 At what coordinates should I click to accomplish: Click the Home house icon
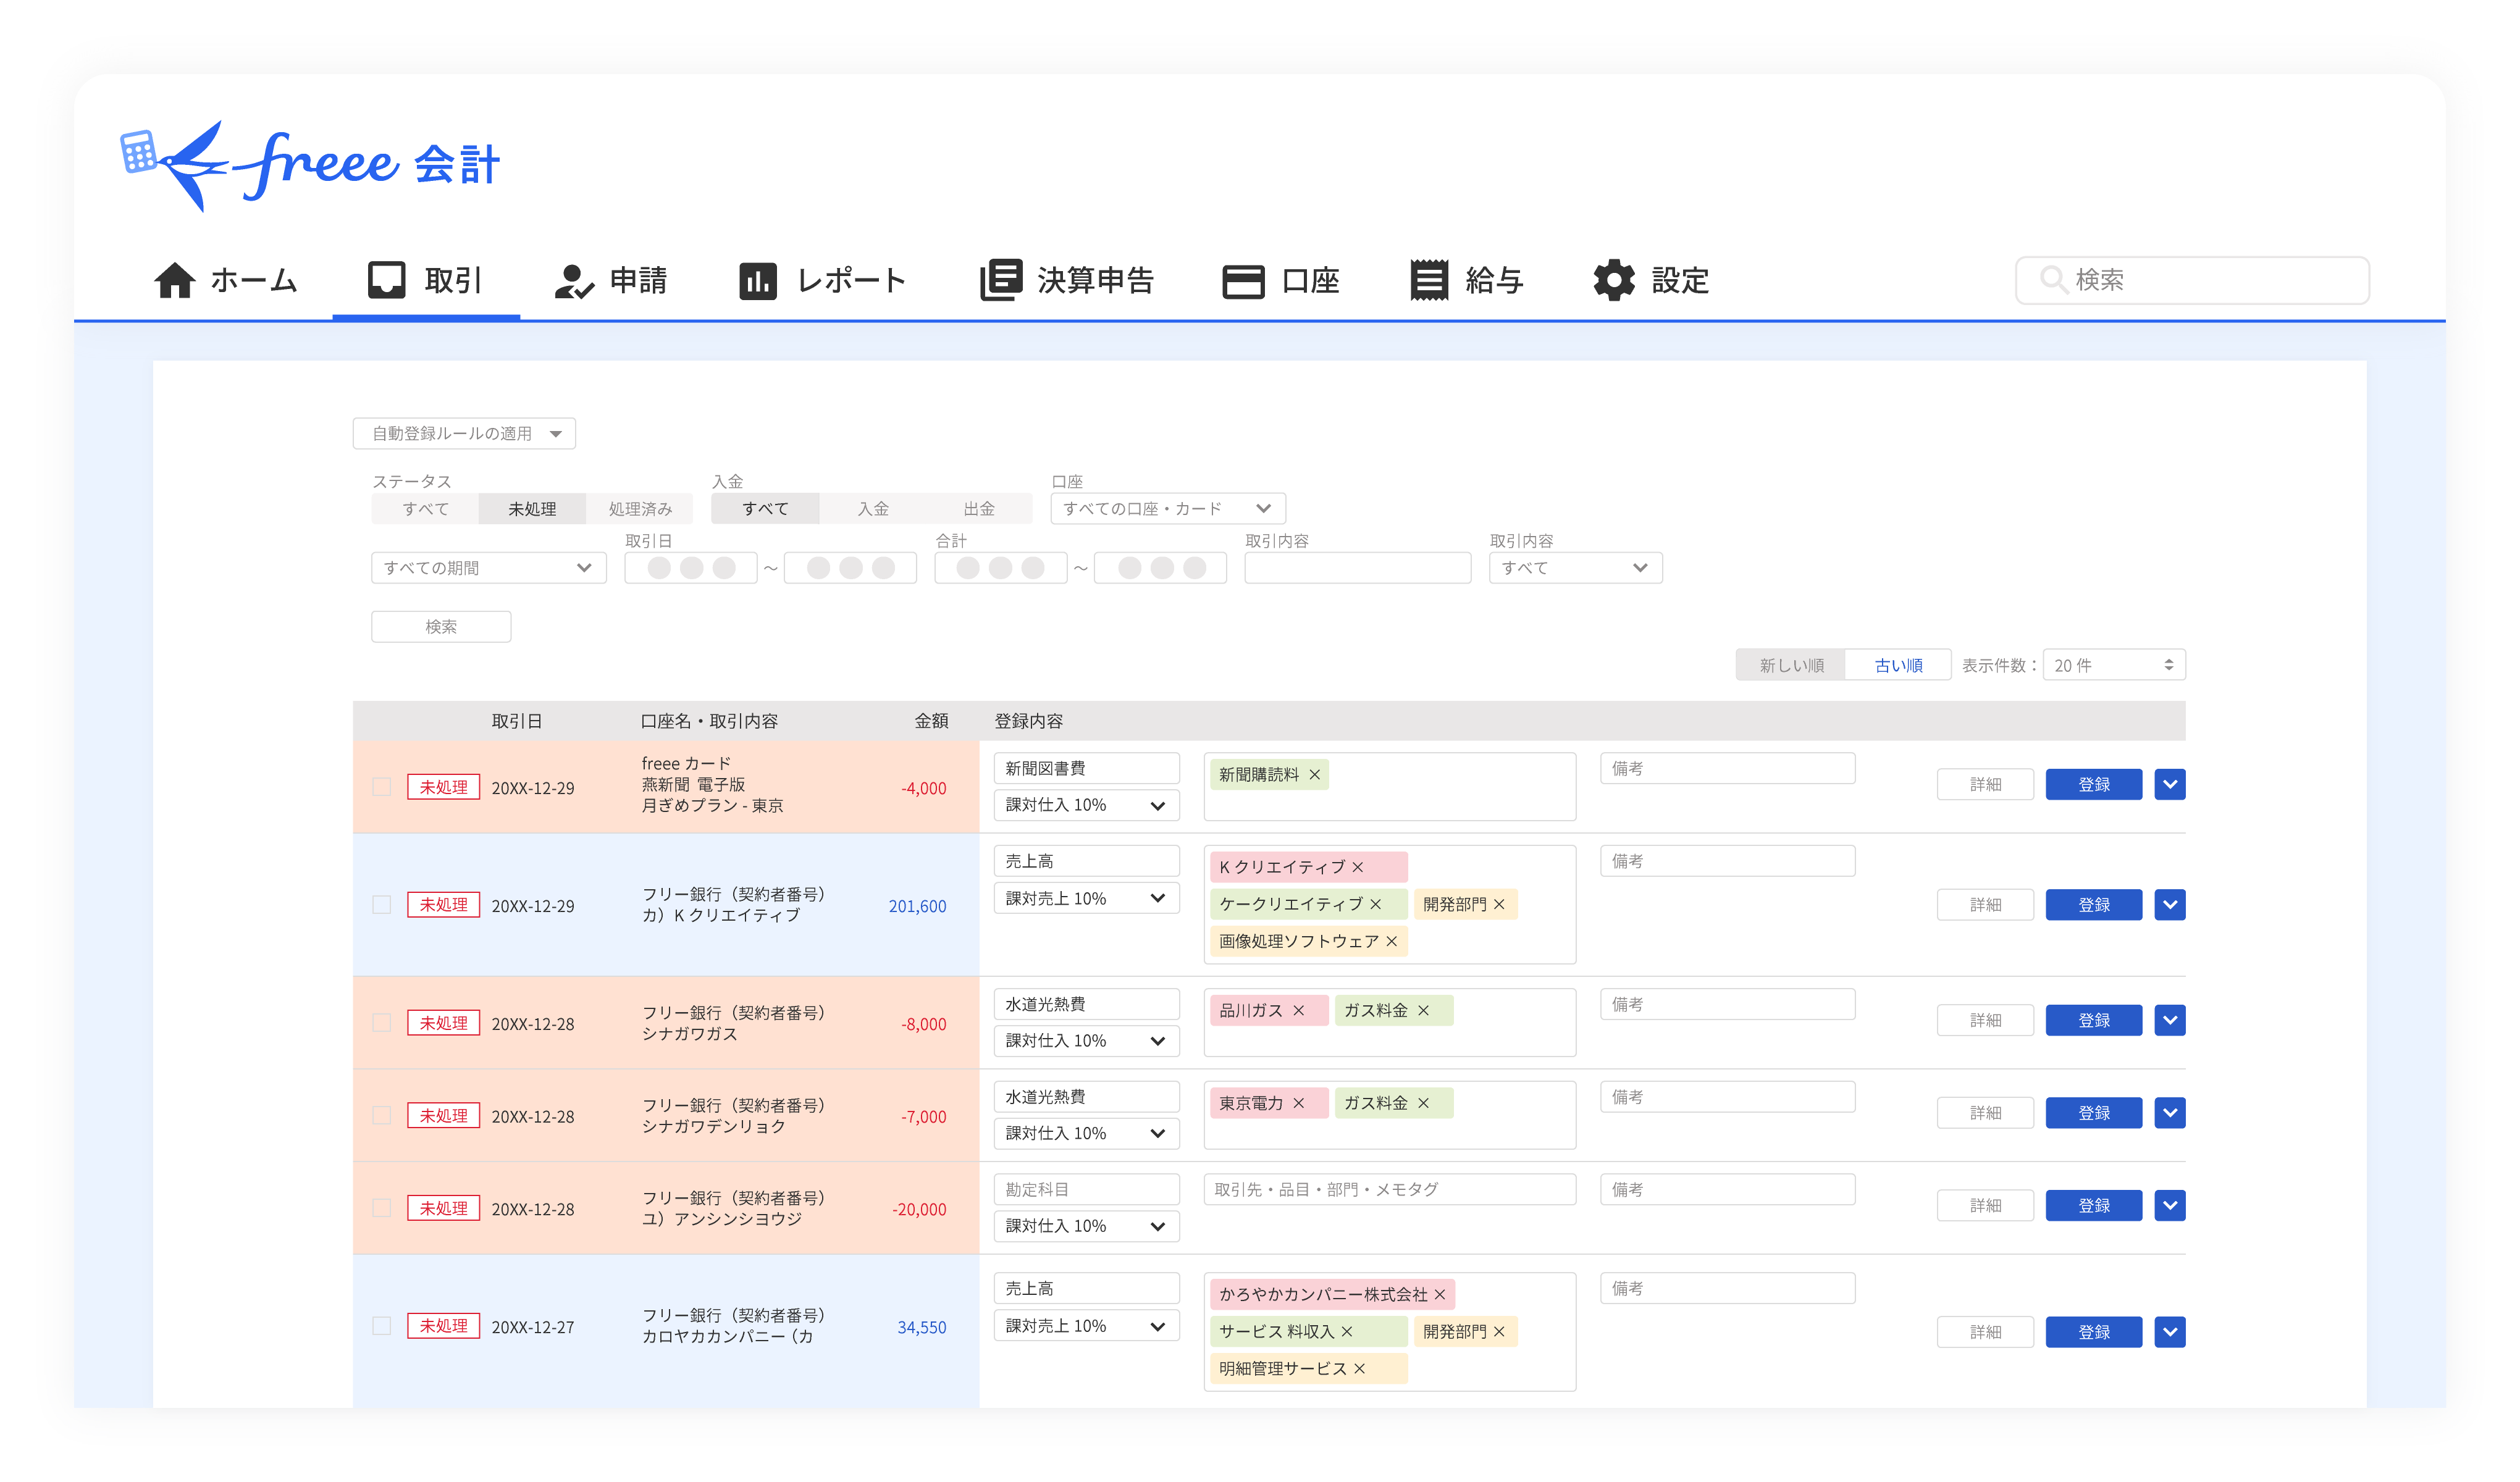click(x=175, y=281)
